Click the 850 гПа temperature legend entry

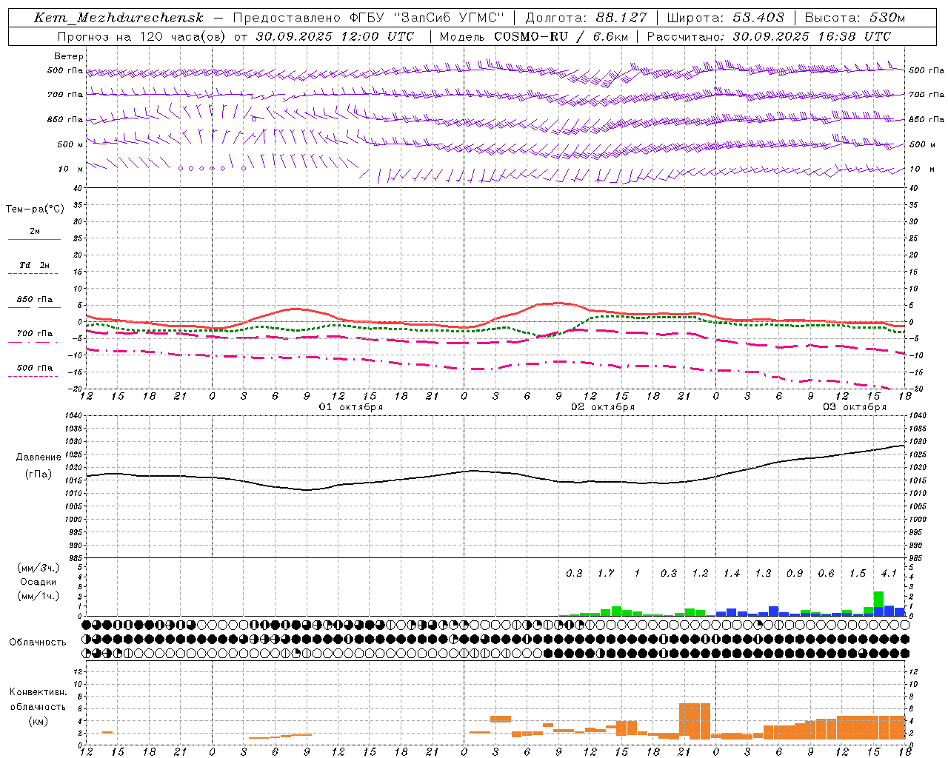[35, 300]
